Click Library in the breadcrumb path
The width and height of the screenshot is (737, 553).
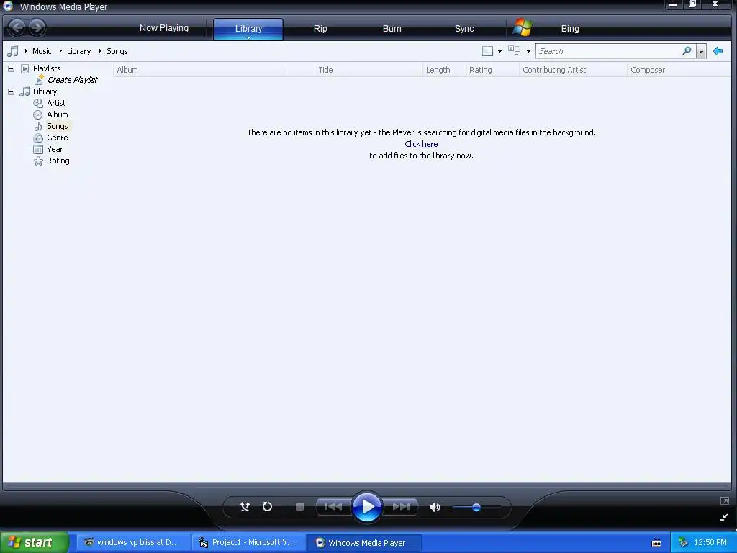[78, 51]
